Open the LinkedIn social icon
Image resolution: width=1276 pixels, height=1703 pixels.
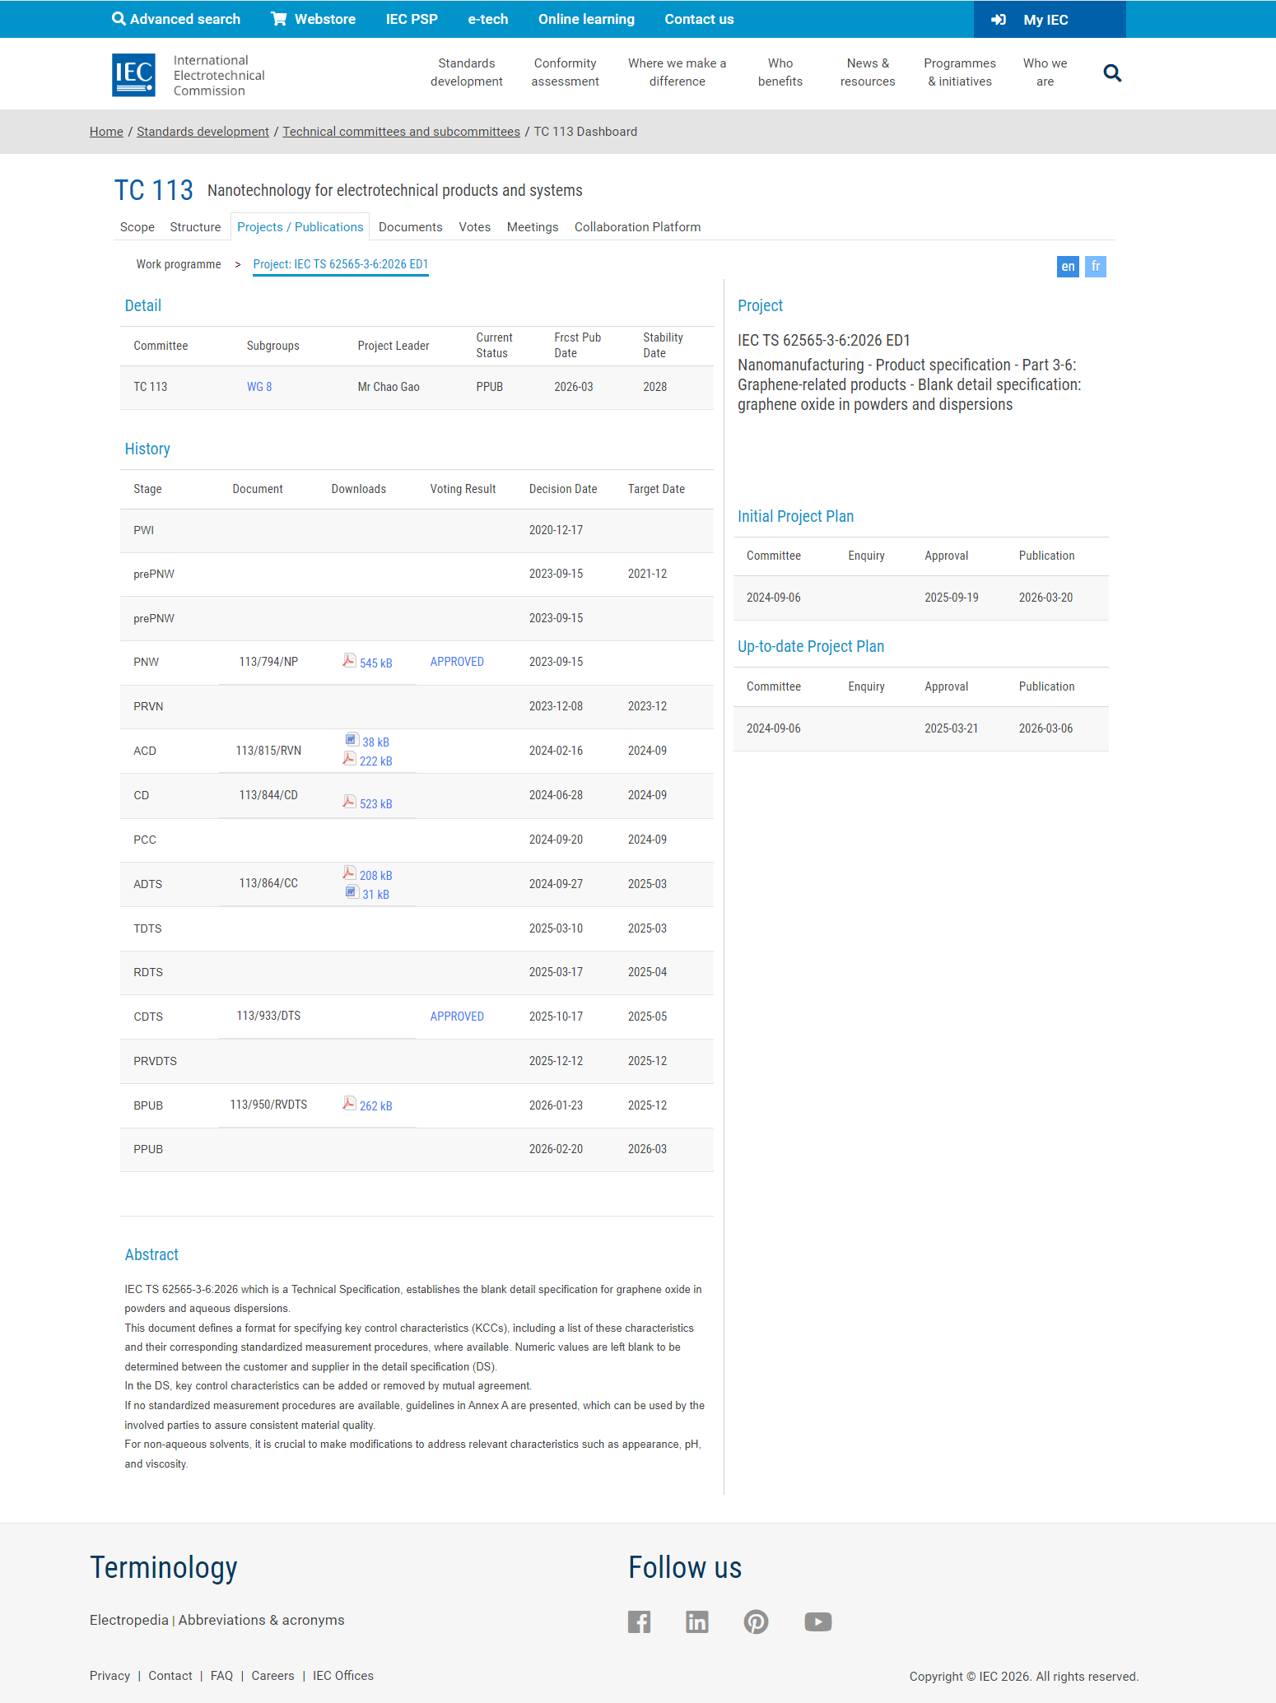tap(696, 1622)
